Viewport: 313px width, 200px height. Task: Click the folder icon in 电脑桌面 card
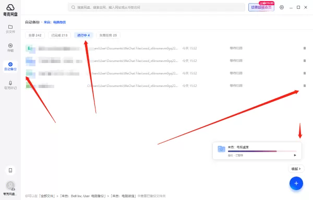coord(221,149)
